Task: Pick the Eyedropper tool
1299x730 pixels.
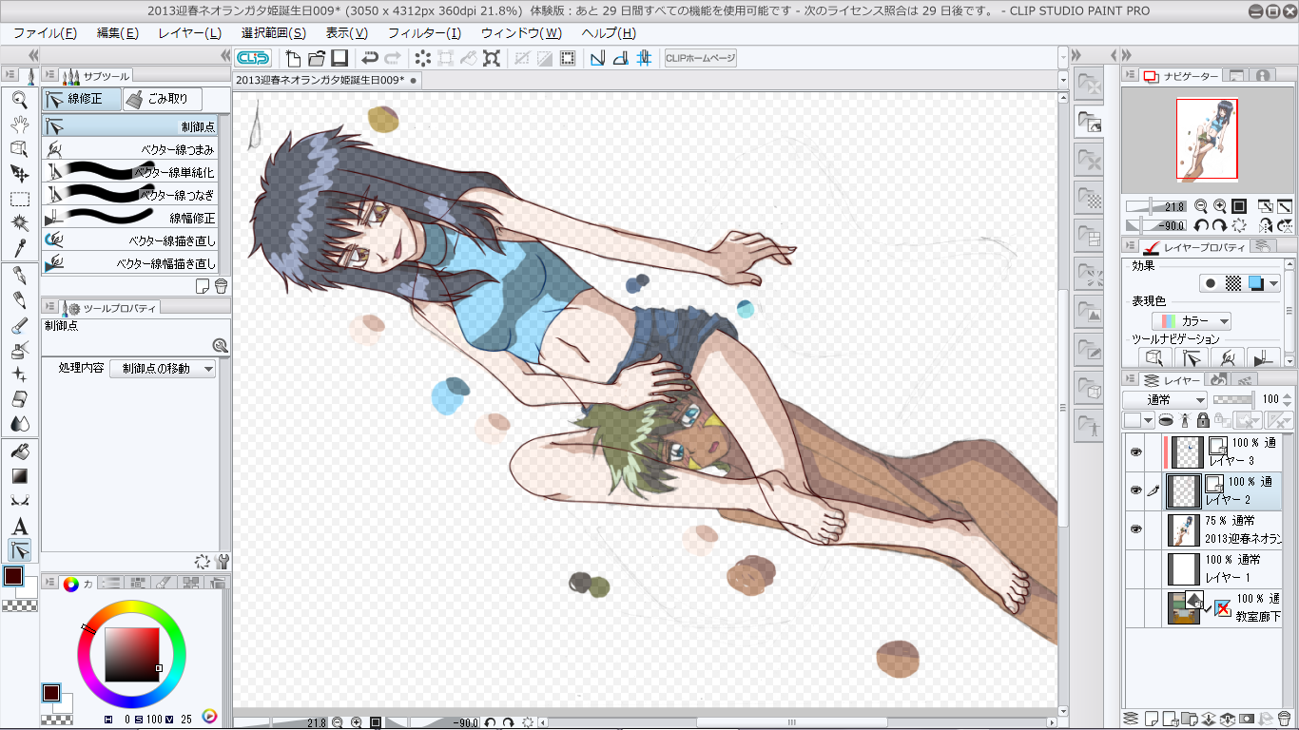Action: [x=19, y=249]
